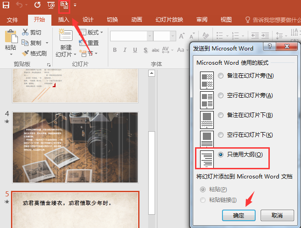Click inside the font name box
The image size is (301, 228).
(x=128, y=36)
